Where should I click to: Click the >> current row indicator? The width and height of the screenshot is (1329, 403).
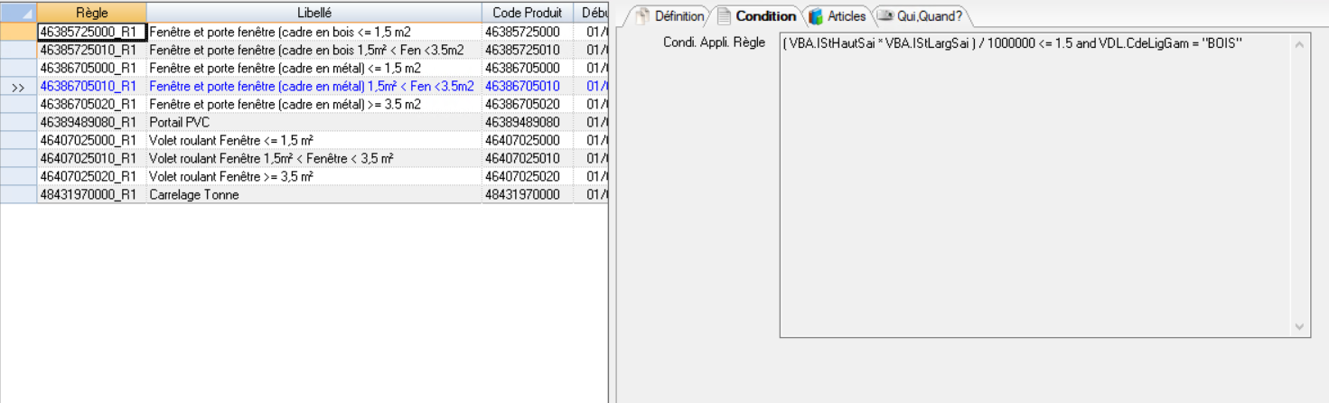(18, 87)
